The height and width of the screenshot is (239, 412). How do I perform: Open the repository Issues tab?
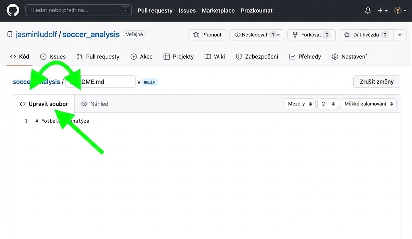pos(53,57)
